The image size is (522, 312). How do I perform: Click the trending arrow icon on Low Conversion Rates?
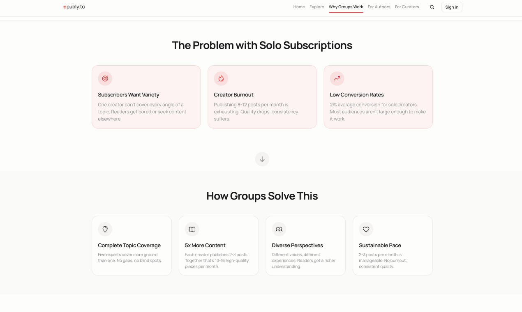(x=337, y=78)
